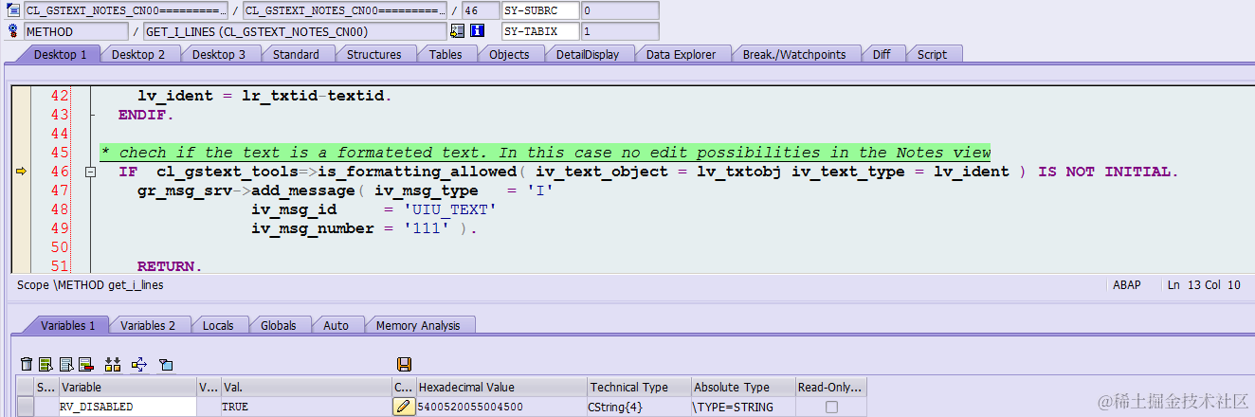Click the third variables toolbar icon
1255x417 pixels.
tap(65, 364)
